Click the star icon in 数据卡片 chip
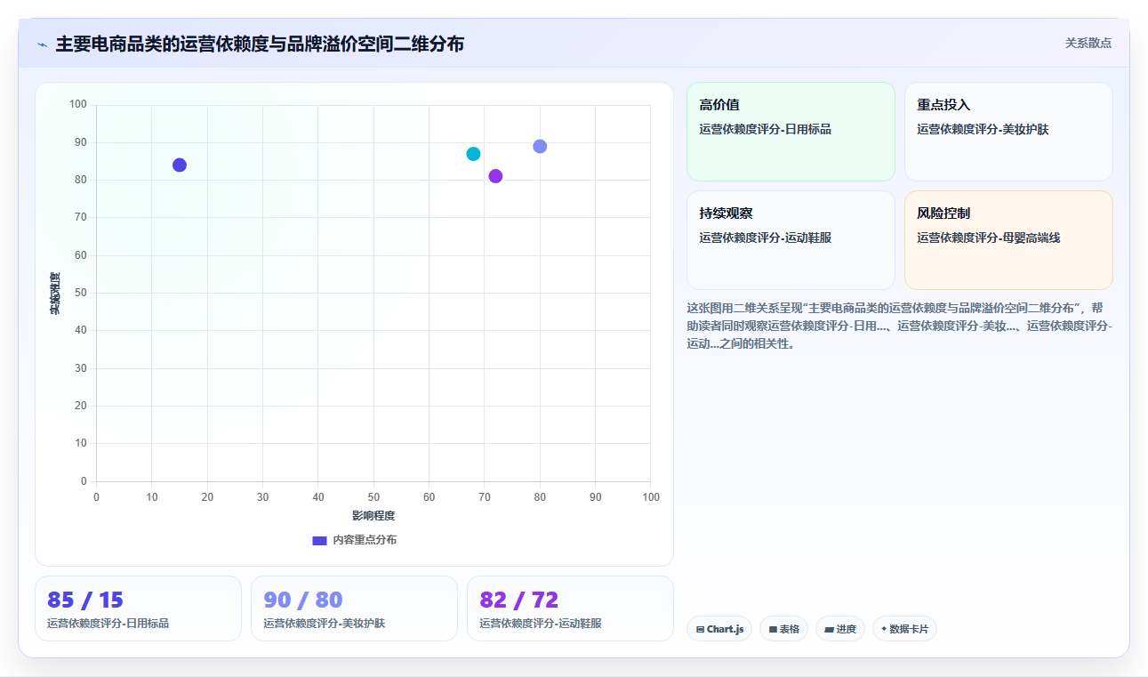The width and height of the screenshot is (1148, 677). [x=884, y=629]
